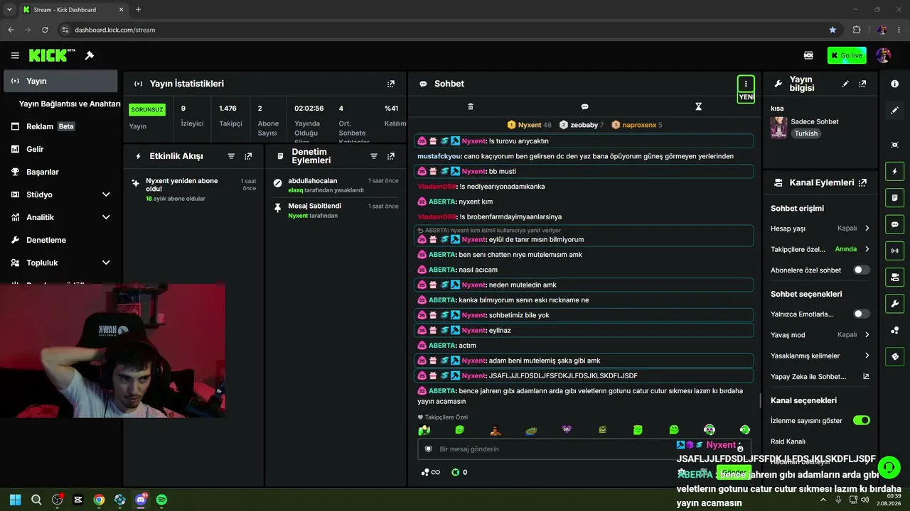Screen dimensions: 910x511
Task: Open Yapay Zeka ile Sohbet external link
Action: [866, 377]
